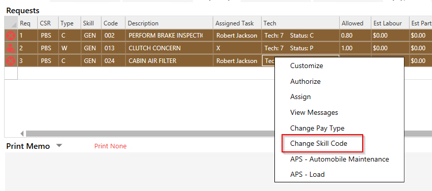Choose the Change Pay Type option

[x=317, y=128]
